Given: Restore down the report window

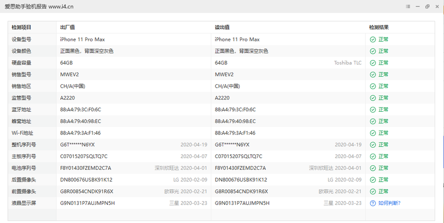Looking at the screenshot, I should pyautogui.click(x=427, y=6).
